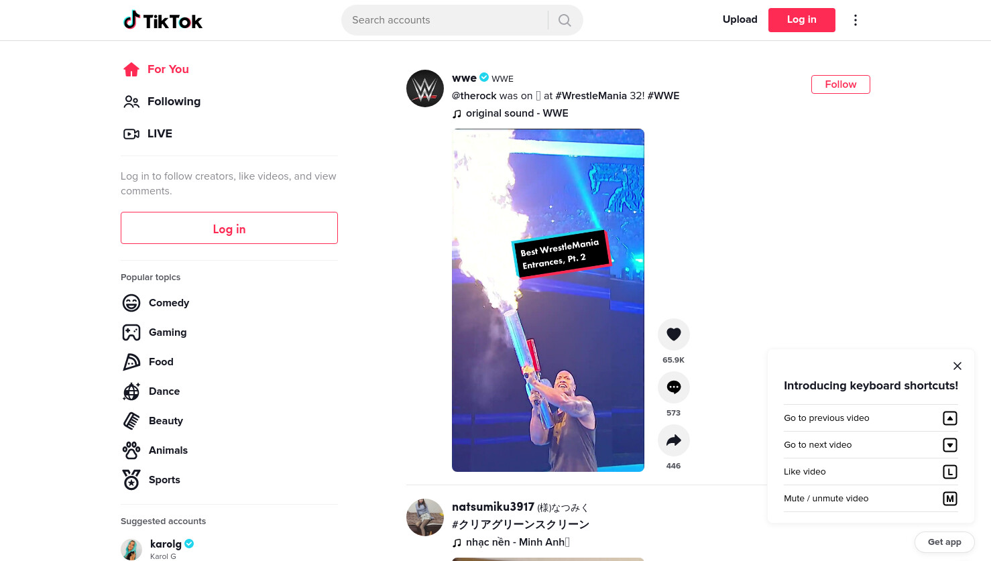Screen dimensions: 991x561
Task: Open karolg suggested account
Action: point(166,544)
